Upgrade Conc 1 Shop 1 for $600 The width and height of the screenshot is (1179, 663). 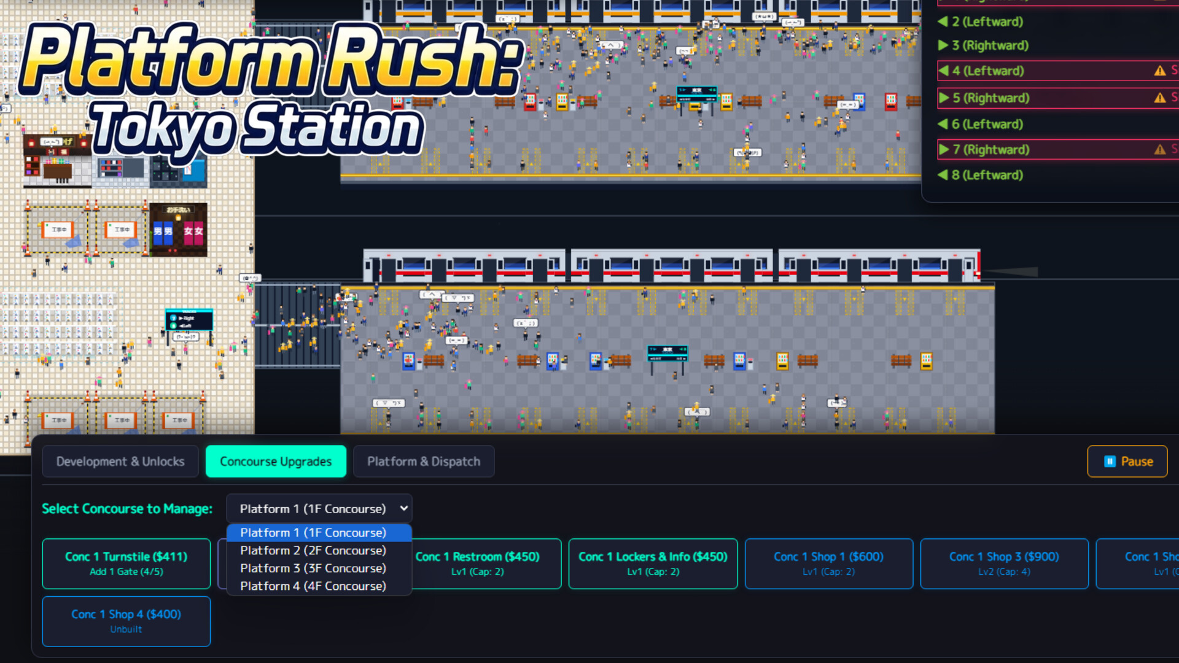829,564
